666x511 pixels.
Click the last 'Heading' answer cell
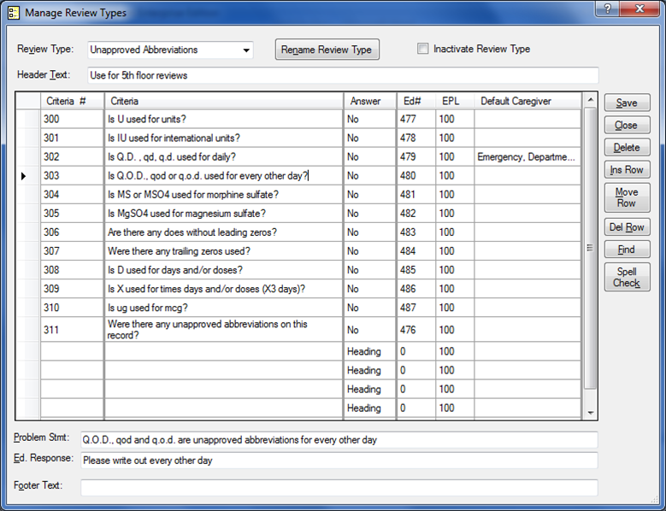[x=369, y=408]
